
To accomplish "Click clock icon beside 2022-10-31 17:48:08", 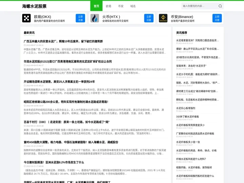I will click(25, 166).
